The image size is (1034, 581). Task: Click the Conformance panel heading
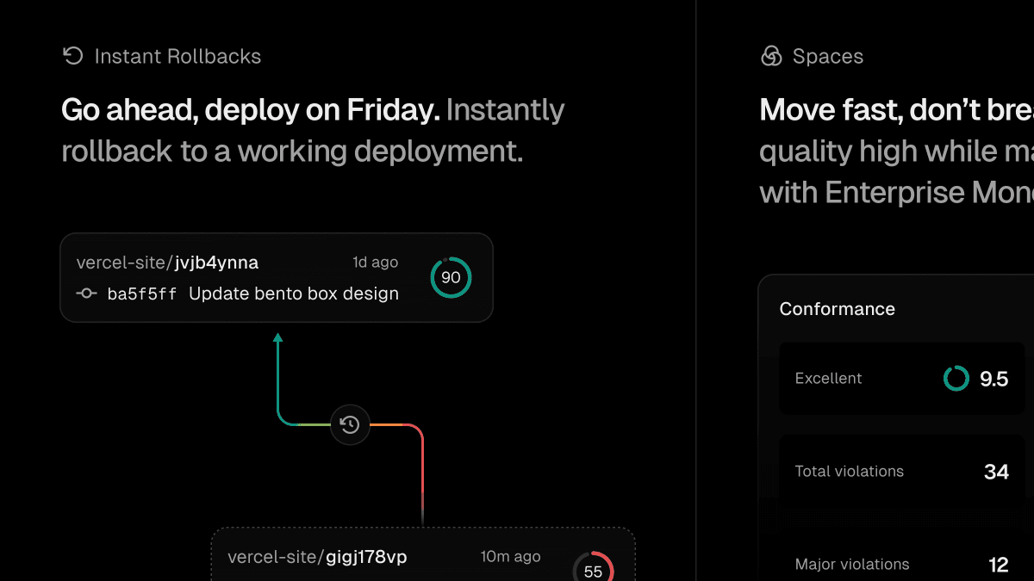tap(837, 309)
